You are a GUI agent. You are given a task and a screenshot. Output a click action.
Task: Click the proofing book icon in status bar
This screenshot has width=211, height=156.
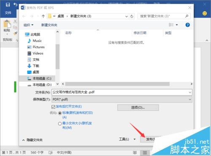[x=50, y=153]
